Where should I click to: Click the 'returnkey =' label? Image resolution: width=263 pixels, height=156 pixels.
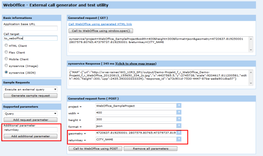click(x=77, y=140)
